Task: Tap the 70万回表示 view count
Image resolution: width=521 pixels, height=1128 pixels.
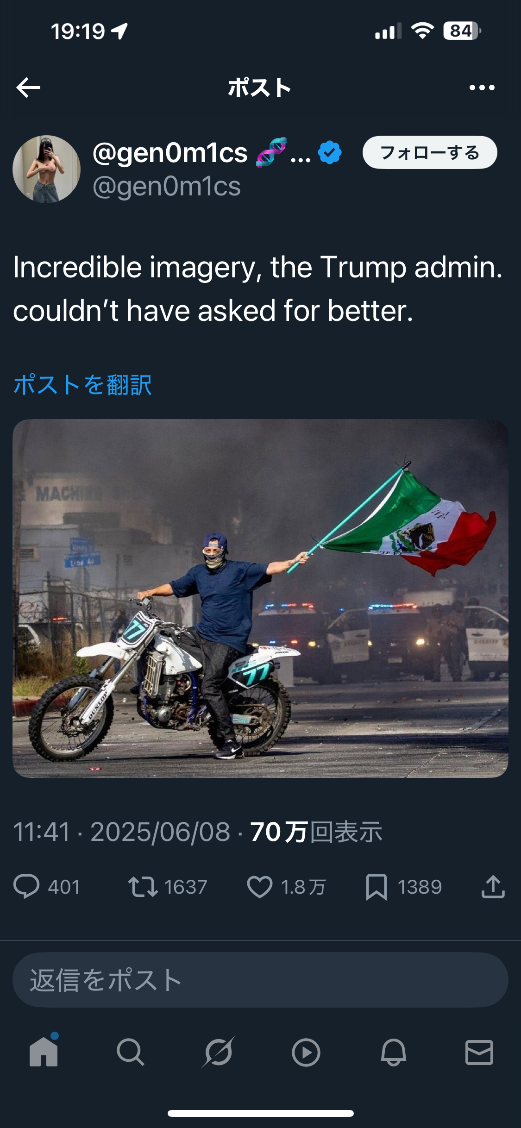Action: point(316,832)
